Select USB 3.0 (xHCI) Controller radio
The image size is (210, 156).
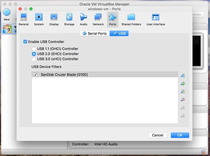34,59
